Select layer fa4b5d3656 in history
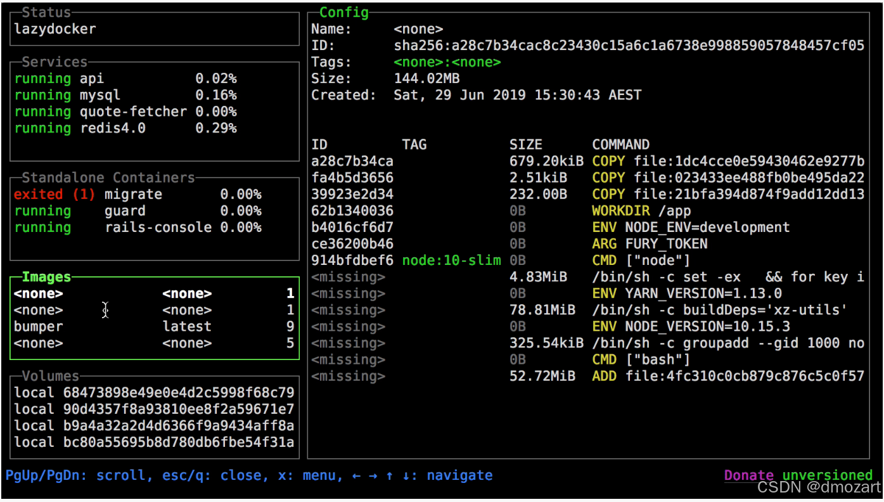The width and height of the screenshot is (884, 502). pos(588,177)
